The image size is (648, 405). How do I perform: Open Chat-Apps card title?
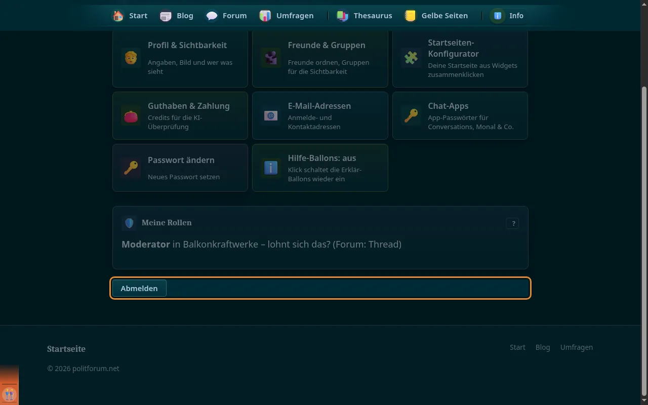448,106
